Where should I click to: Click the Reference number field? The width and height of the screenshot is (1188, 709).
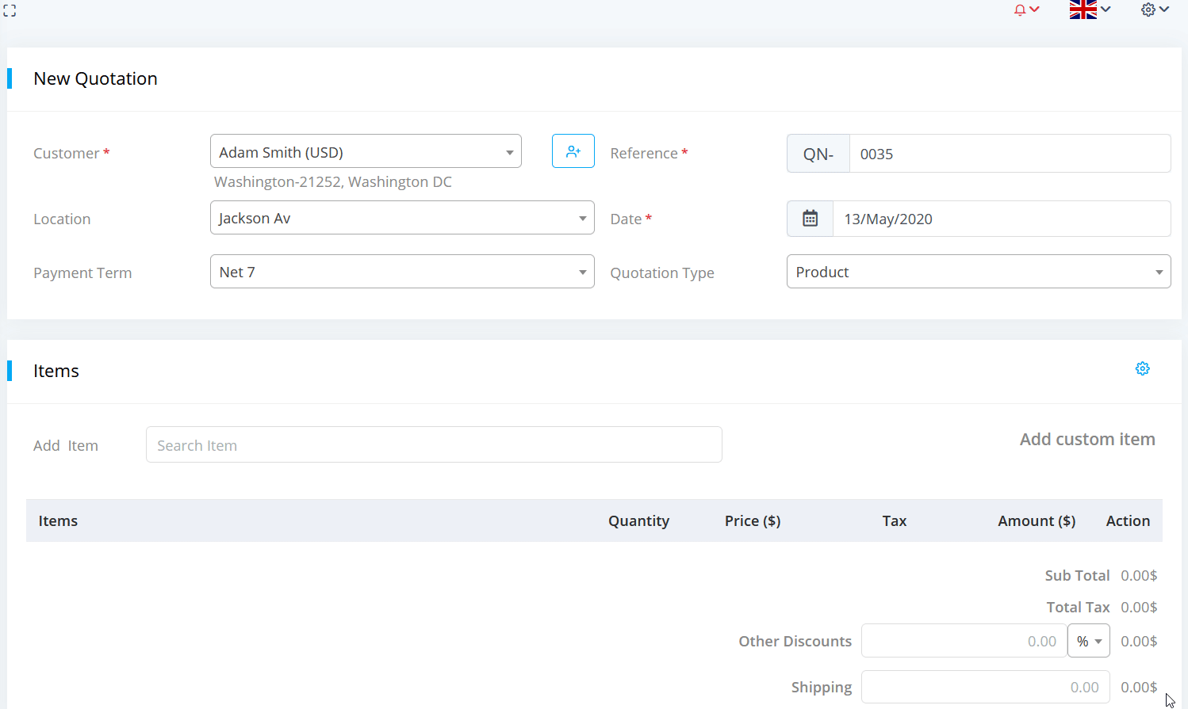1009,154
